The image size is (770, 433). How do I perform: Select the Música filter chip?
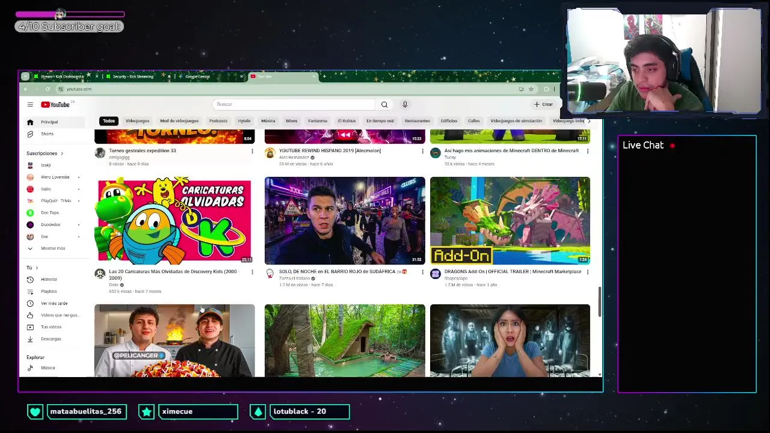coord(268,121)
